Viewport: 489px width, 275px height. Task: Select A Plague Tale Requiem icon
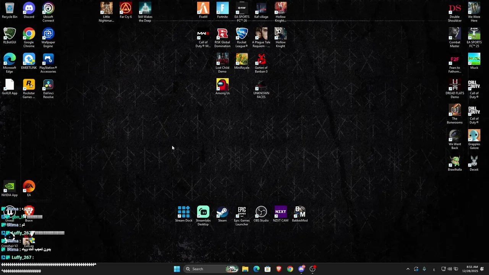coord(261,38)
